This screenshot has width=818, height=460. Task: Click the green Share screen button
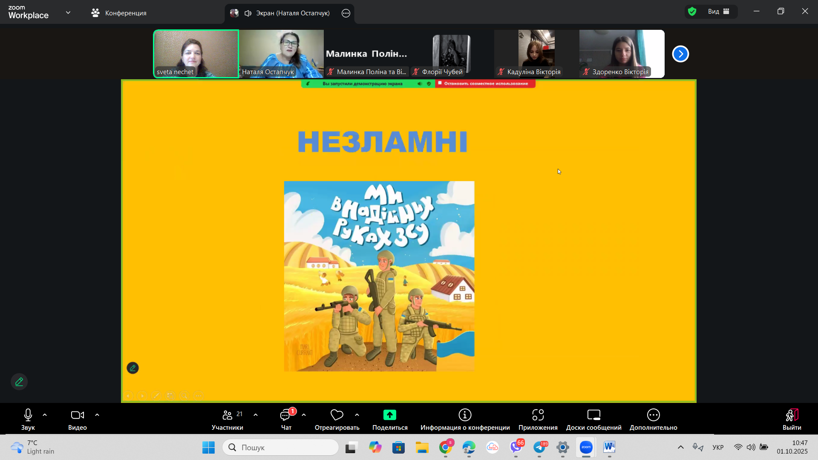click(389, 415)
